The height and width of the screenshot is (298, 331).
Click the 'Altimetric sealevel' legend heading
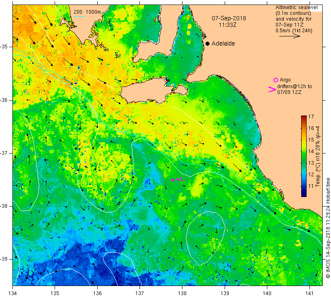pos(296,7)
